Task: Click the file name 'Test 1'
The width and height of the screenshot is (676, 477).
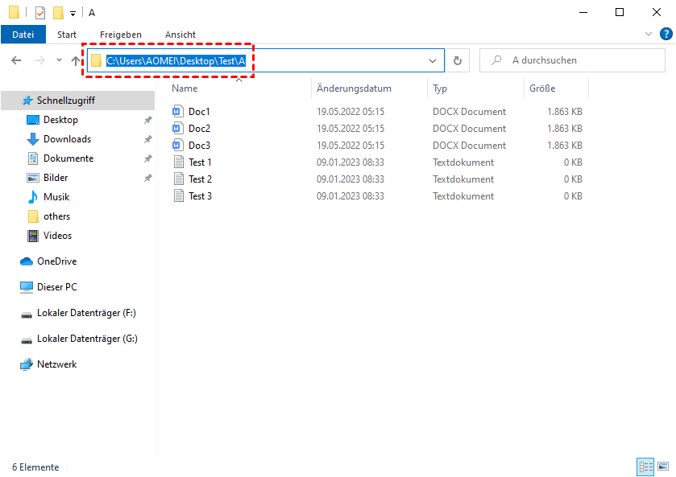Action: point(200,162)
